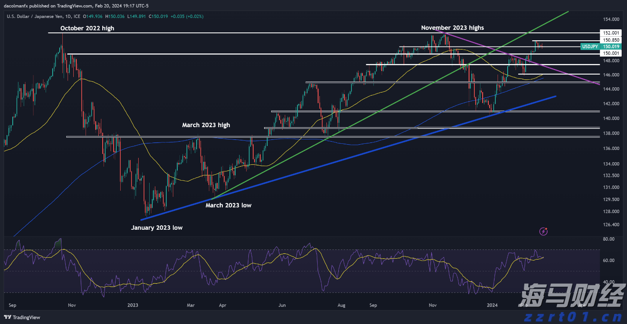Viewport: 627px width, 324px height.
Task: Select the 'March 2023 high' annotation
Action: coord(206,125)
